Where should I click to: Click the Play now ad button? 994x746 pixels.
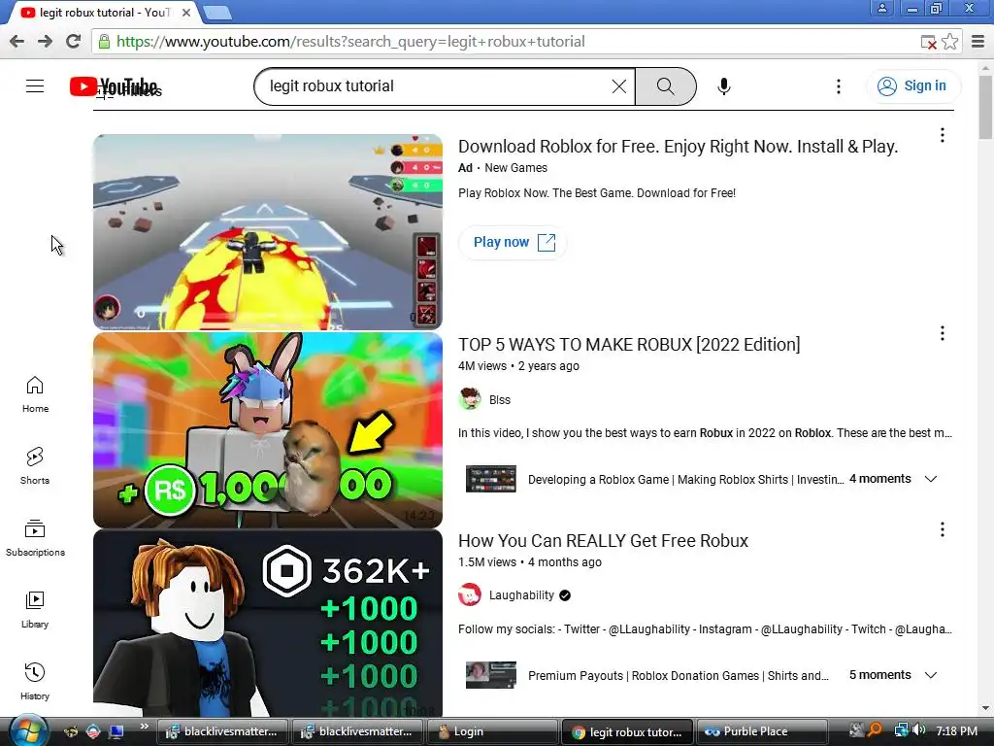point(513,242)
